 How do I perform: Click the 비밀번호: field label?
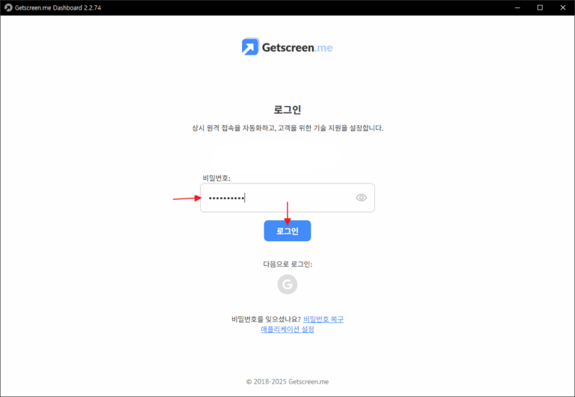coord(216,178)
